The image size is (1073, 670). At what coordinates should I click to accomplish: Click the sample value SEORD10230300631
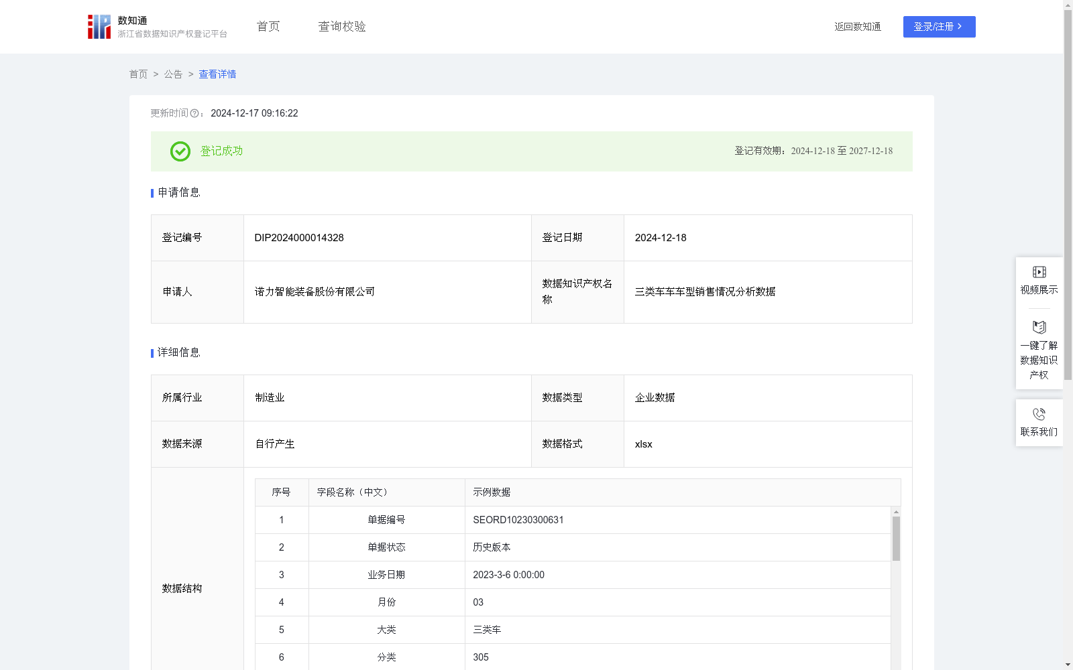pos(518,520)
